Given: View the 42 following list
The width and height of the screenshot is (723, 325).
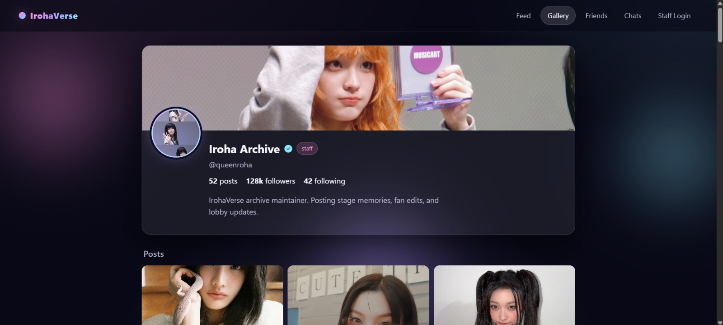Looking at the screenshot, I should (x=324, y=181).
